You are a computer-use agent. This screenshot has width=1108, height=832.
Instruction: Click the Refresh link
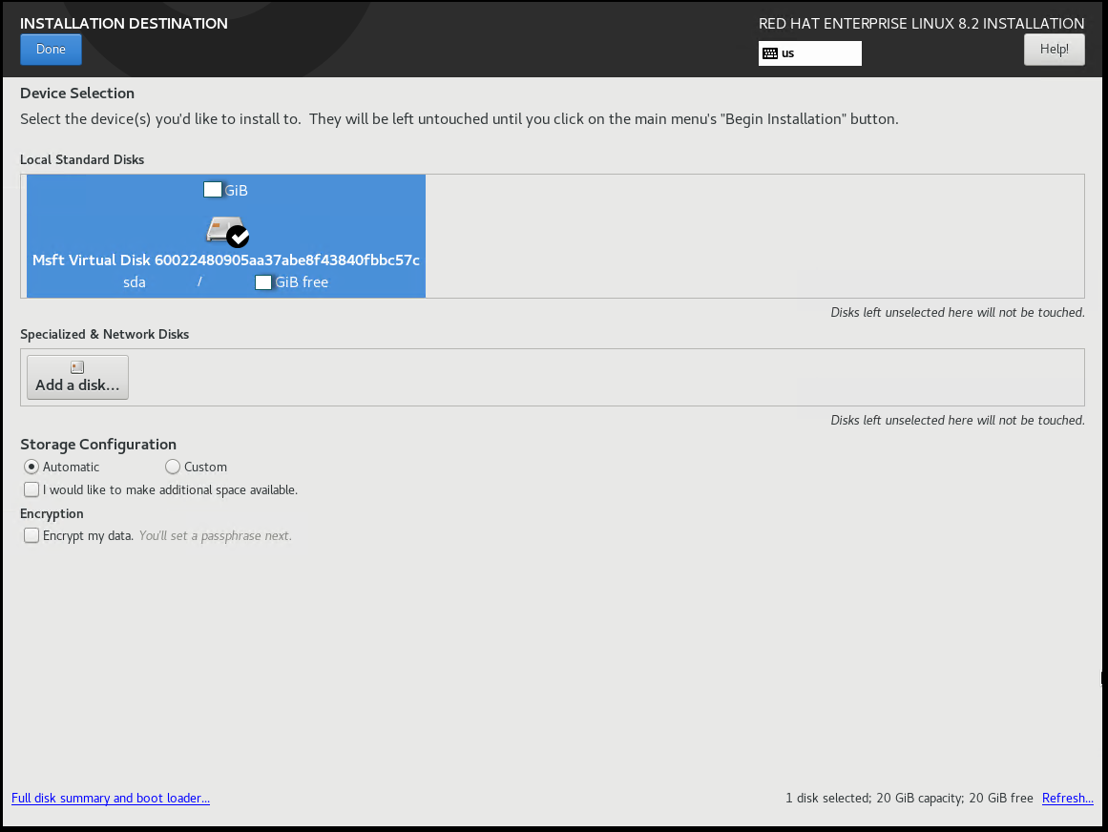click(1067, 798)
